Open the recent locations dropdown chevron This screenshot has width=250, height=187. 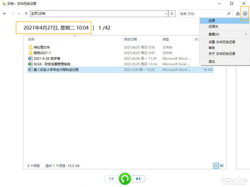(19, 14)
